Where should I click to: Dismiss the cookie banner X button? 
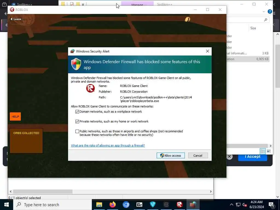(x=229, y=157)
